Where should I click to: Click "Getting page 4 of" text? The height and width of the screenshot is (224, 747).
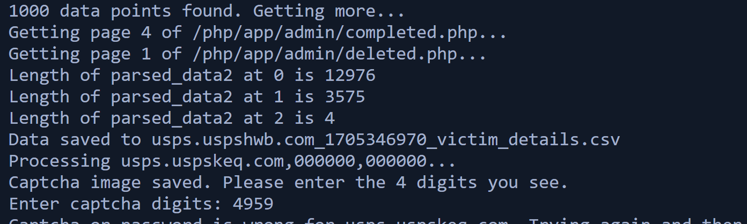[96, 32]
